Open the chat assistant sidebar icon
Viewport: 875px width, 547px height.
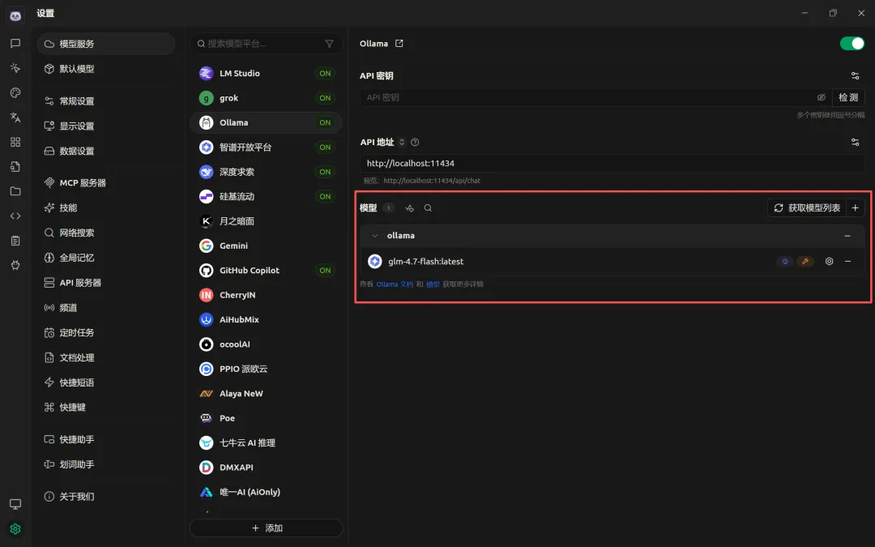click(x=15, y=44)
